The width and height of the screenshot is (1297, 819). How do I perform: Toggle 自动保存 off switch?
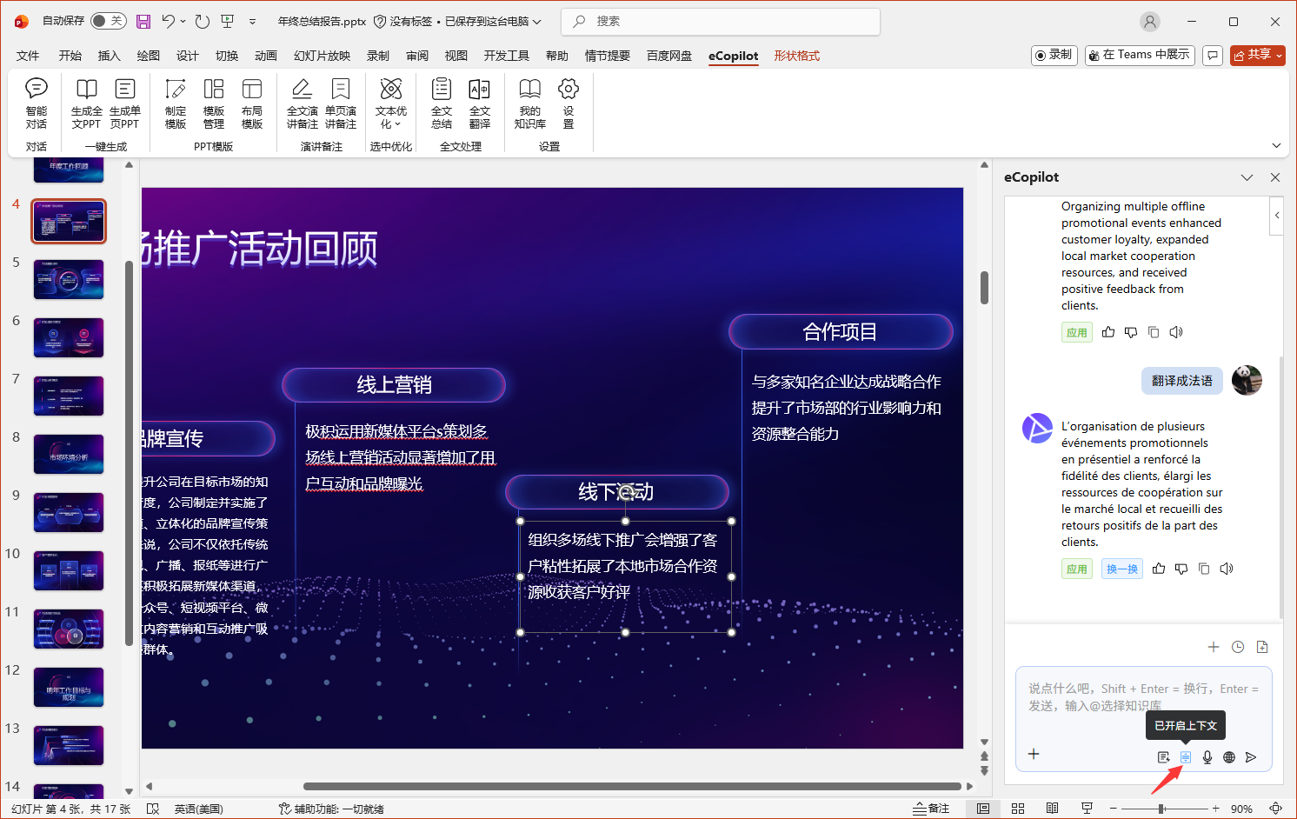(108, 21)
